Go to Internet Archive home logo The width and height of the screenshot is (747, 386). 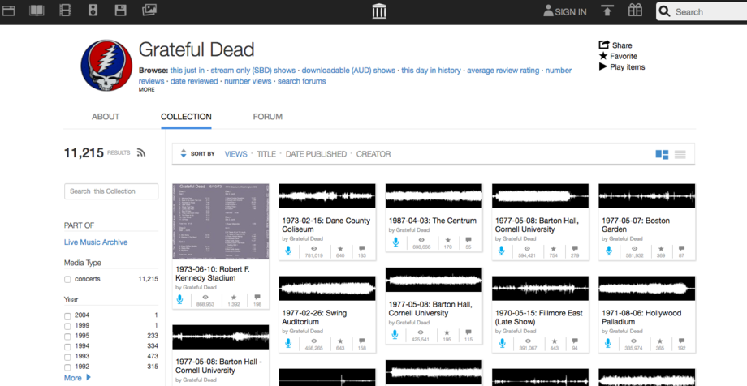[379, 11]
